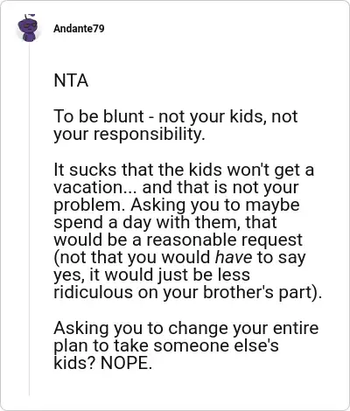Click the line "plan to take someone else's"

[x=166, y=345]
